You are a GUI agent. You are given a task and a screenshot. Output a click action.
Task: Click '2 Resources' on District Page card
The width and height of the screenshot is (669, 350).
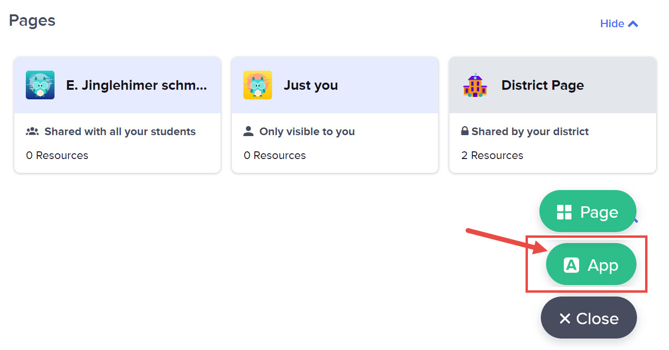click(492, 155)
